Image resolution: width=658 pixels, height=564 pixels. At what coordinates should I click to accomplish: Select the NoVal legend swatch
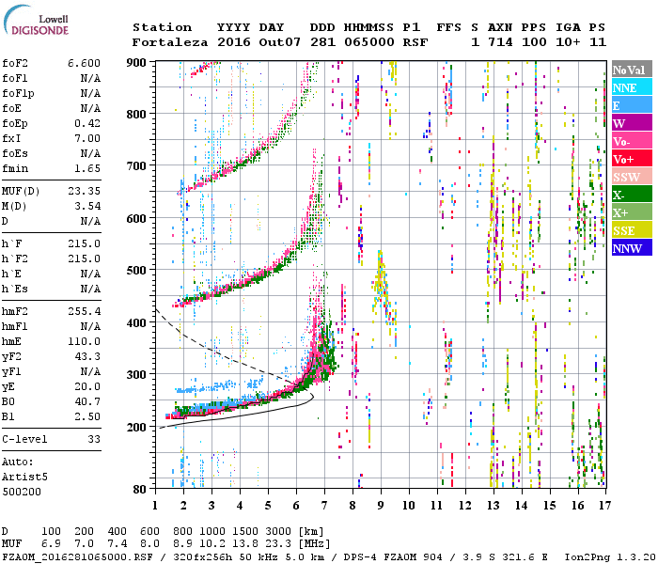click(x=632, y=69)
